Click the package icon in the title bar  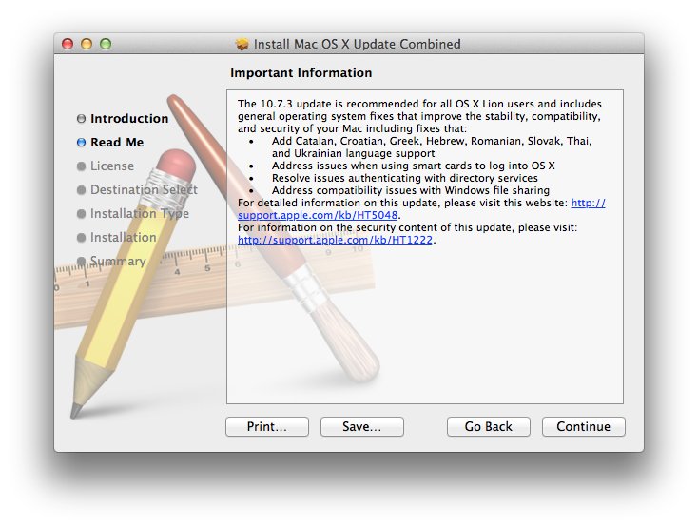(242, 44)
